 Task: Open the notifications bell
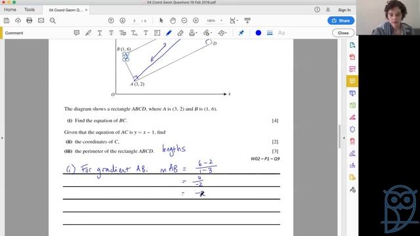[328, 10]
